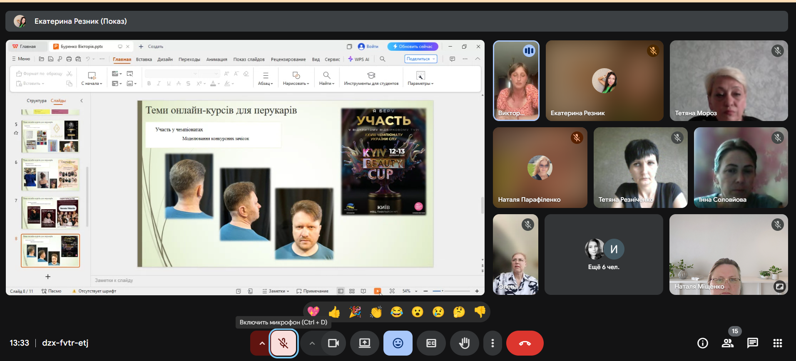Image resolution: width=796 pixels, height=361 pixels.
Task: Send the crying face reaction
Action: (x=438, y=312)
